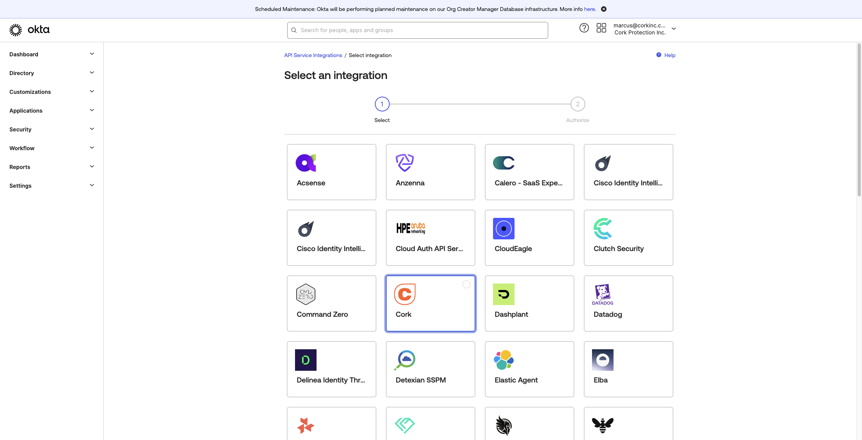Image resolution: width=862 pixels, height=440 pixels.
Task: Select the Detexian SSPM logo
Action: 405,360
